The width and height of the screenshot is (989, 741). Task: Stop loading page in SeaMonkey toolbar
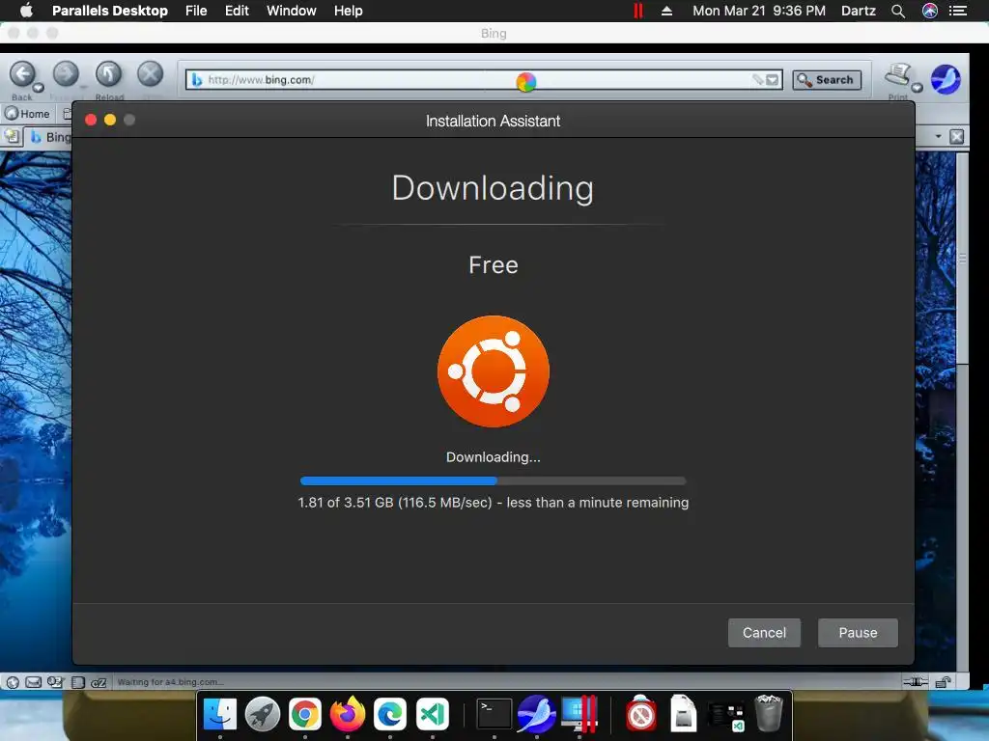point(150,74)
